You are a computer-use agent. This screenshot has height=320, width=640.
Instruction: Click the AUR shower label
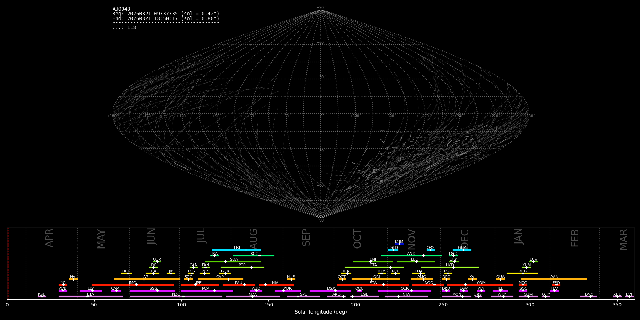coord(288,289)
